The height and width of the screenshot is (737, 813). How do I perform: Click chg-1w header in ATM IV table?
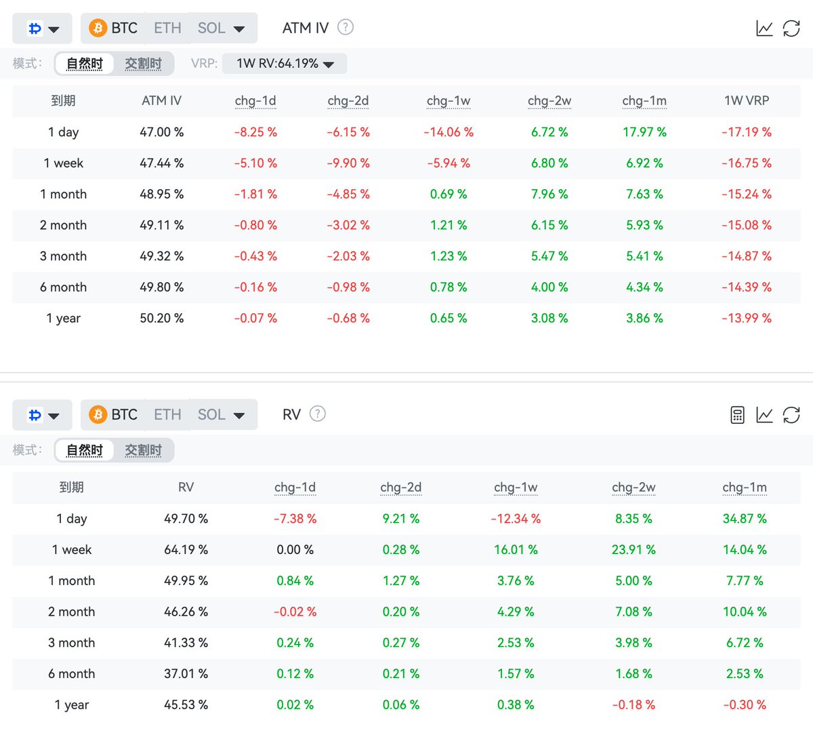point(449,100)
